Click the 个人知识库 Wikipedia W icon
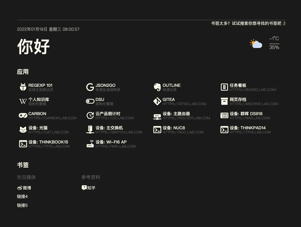 pos(23,101)
